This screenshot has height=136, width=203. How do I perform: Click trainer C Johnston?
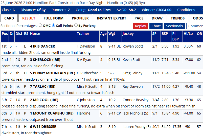(x=86, y=100)
